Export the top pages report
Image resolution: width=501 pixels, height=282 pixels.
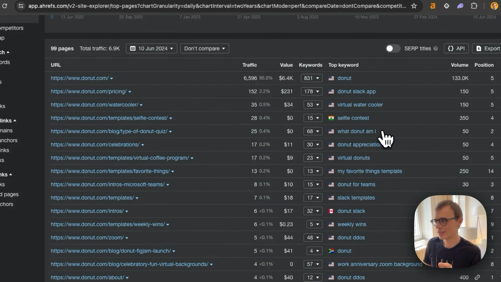coord(487,49)
